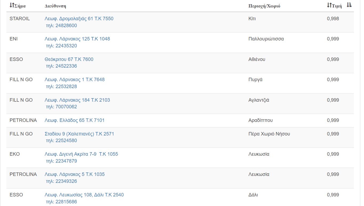The image size is (364, 206).
Task: Open Λεωφ. Διγενή Ακρίτα 7-9 link
Action: [x=81, y=154]
